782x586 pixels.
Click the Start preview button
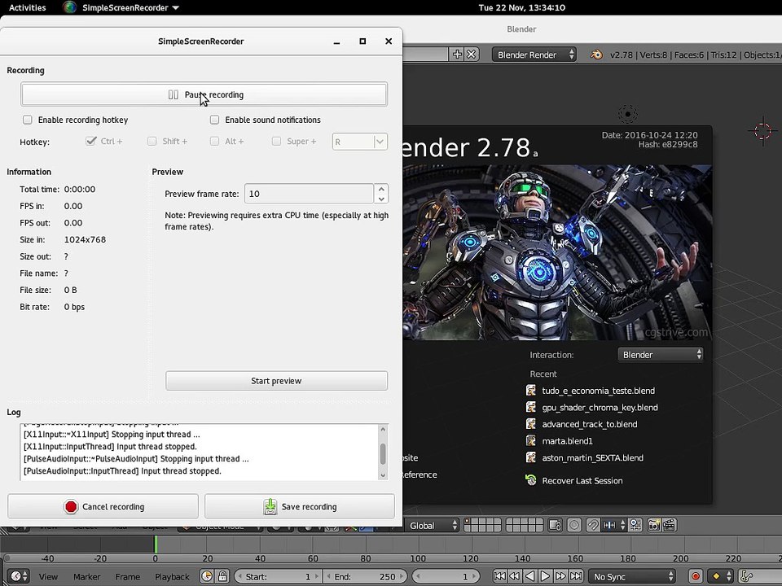[276, 381]
